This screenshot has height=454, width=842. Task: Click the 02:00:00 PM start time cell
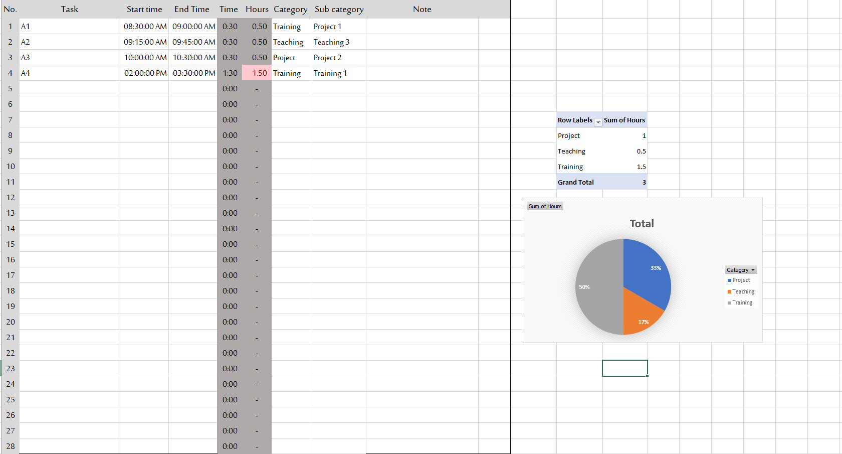[x=145, y=73]
